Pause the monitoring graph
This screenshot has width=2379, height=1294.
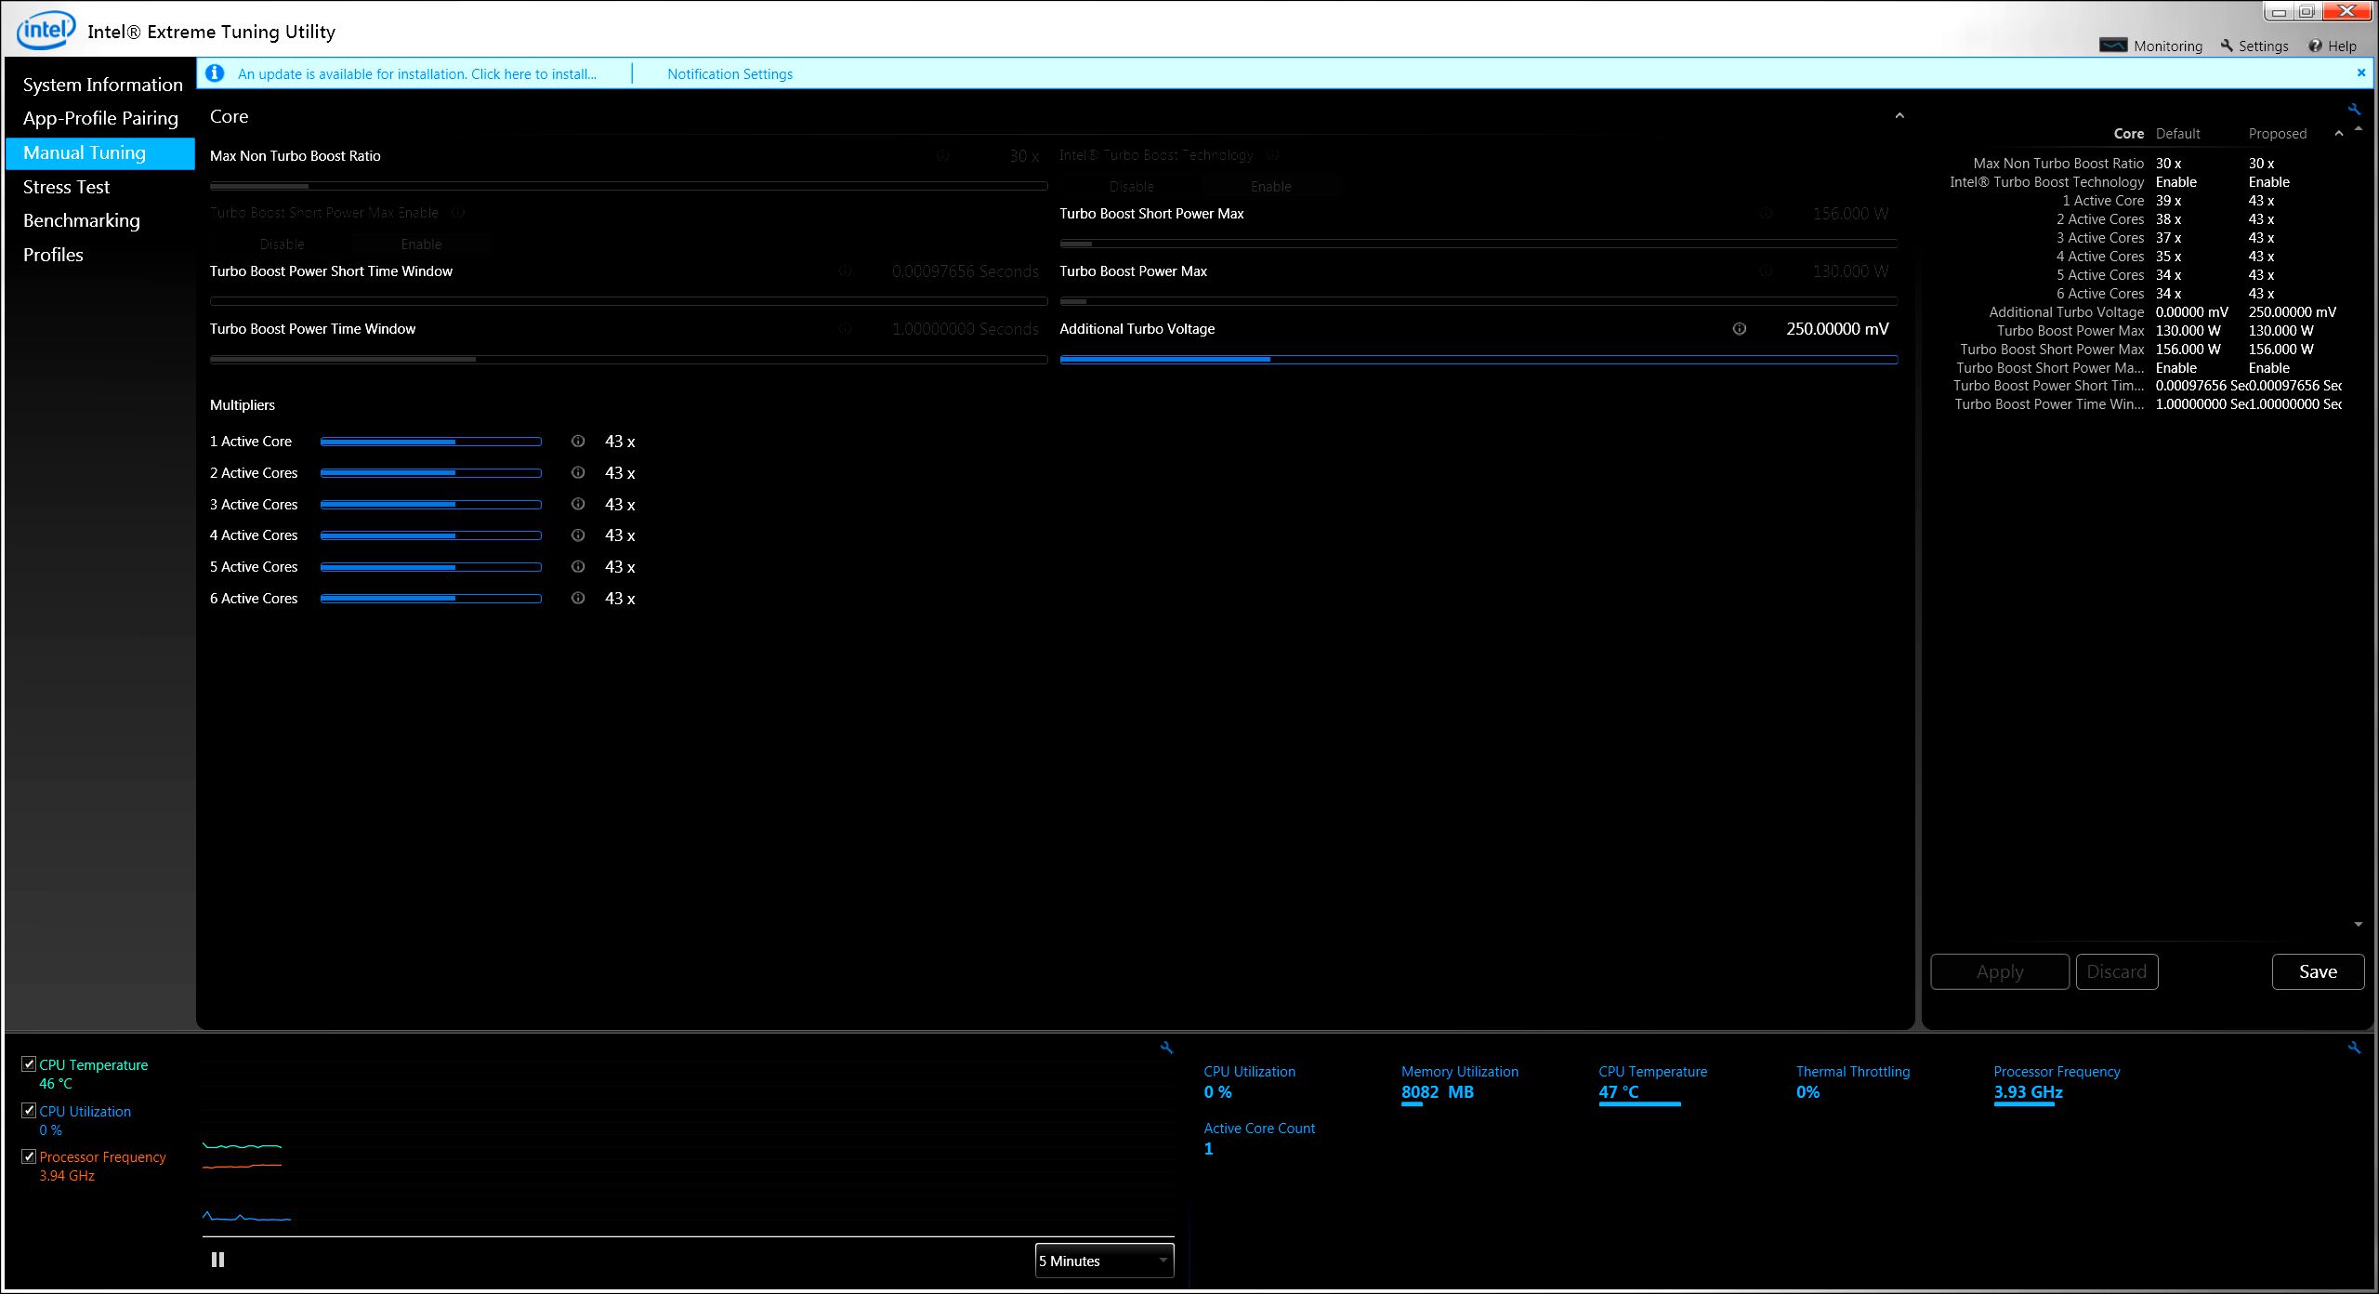(x=217, y=1260)
